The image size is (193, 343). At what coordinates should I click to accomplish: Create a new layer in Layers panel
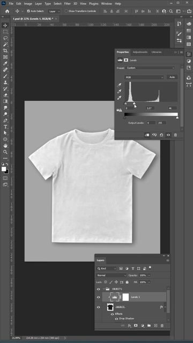click(155, 325)
